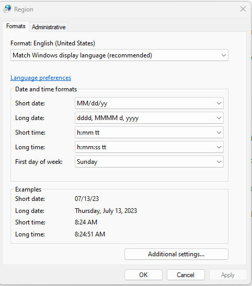
Task: Expand the Long time dropdown arrow
Action: pos(219,147)
